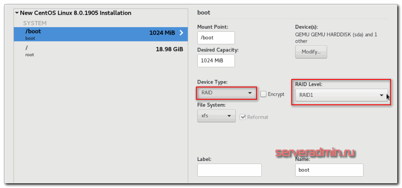402x188 pixels.
Task: Enable the Encrypt checkbox
Action: pyautogui.click(x=263, y=94)
